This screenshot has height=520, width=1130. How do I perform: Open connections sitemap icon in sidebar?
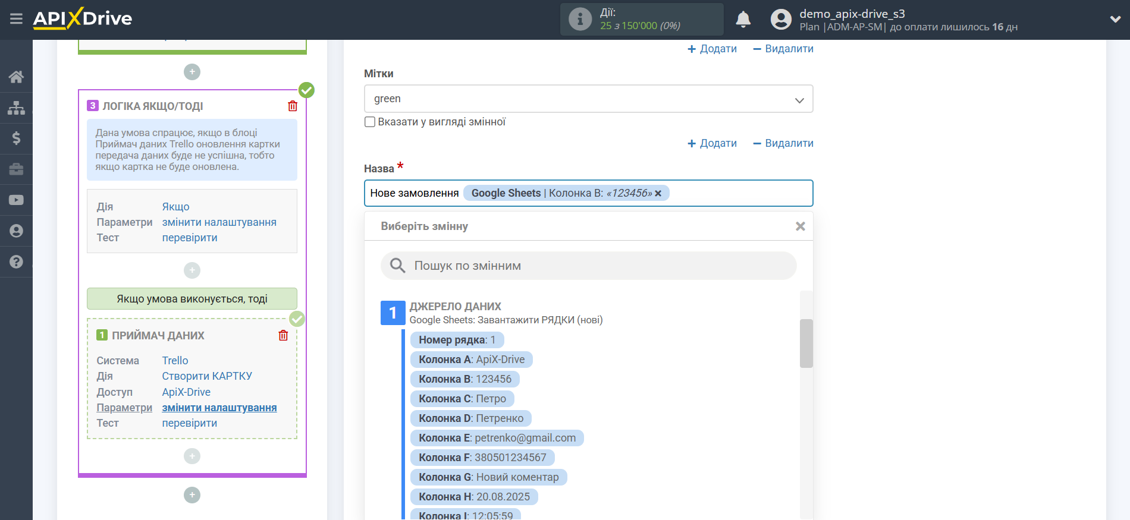coord(16,108)
